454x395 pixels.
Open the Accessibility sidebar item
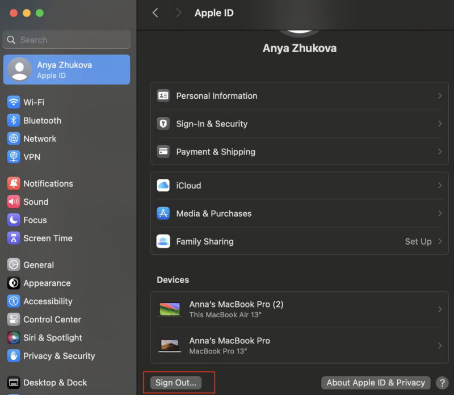point(48,301)
